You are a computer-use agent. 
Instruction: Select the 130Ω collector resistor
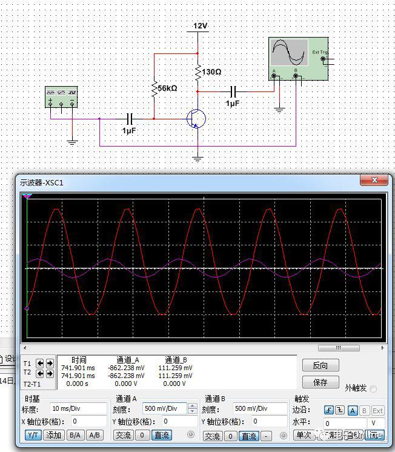198,72
